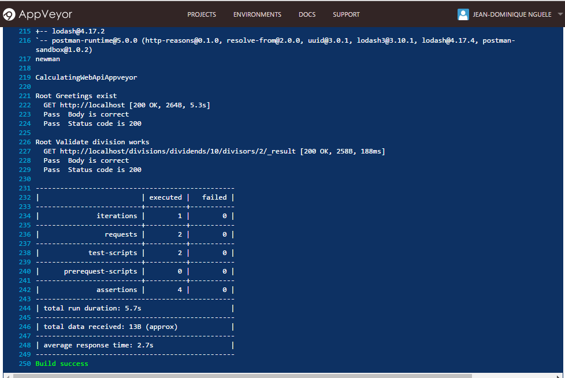This screenshot has width=565, height=378.
Task: Click the Root Greetings exist line
Action: click(76, 96)
